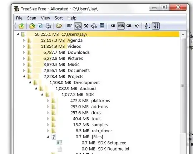Show sizes in KB
The width and height of the screenshot is (193, 154).
[113, 26]
